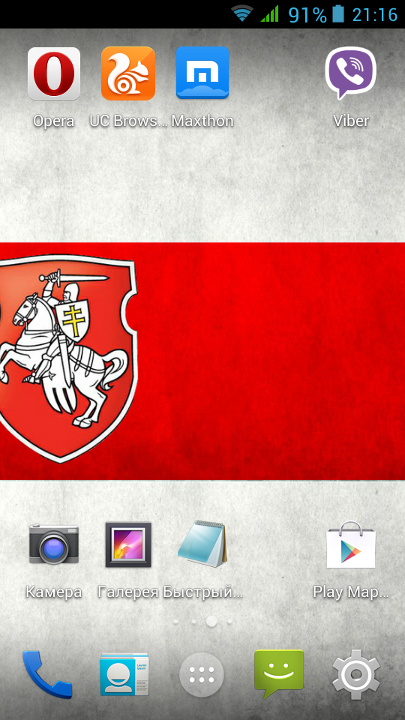Open the Settings gear icon

click(356, 674)
